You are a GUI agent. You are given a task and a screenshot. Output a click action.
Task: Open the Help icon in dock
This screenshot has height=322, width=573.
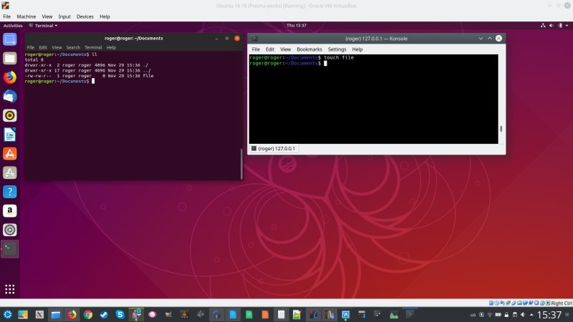(x=10, y=192)
